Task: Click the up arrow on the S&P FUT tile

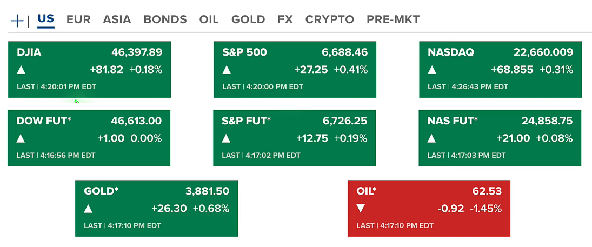Action: (x=227, y=138)
